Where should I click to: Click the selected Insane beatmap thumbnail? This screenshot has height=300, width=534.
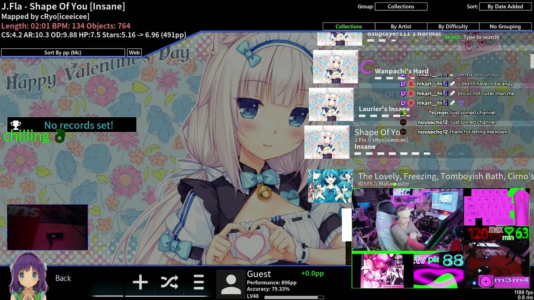[x=327, y=142]
